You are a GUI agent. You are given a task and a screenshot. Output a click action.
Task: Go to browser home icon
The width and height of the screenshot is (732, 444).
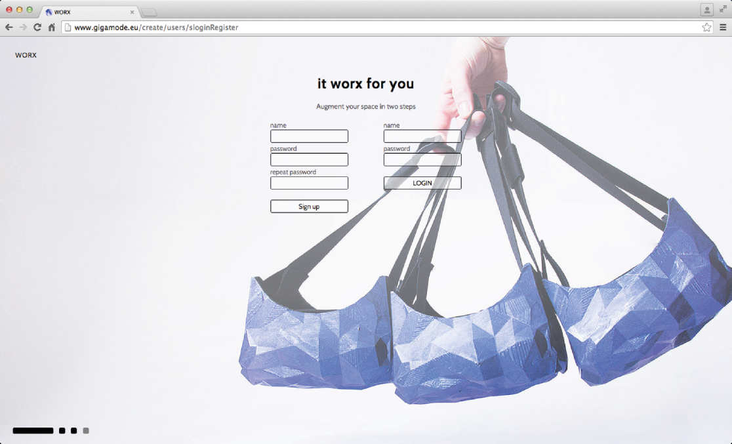click(51, 28)
